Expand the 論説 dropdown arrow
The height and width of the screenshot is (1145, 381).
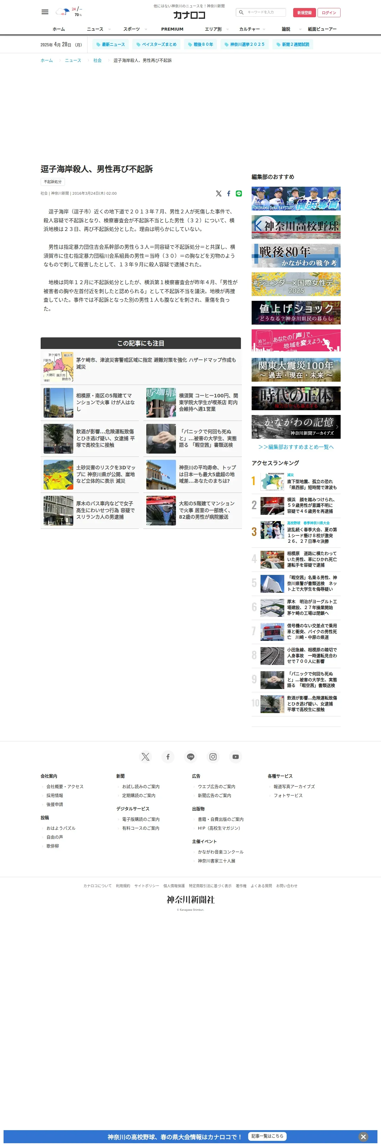[300, 29]
